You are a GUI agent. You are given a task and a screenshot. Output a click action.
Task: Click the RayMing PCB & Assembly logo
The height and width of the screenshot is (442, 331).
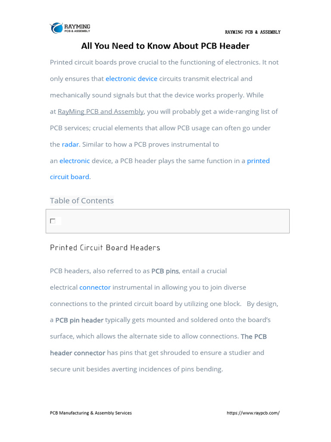pos(70,28)
